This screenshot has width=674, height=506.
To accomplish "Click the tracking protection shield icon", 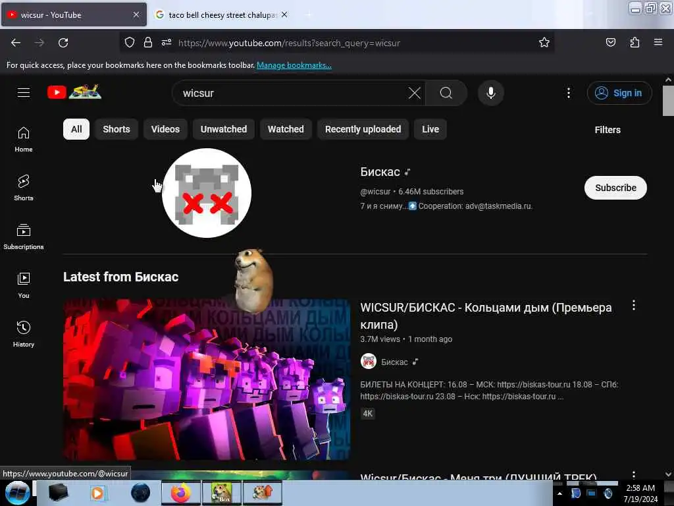I will [130, 43].
